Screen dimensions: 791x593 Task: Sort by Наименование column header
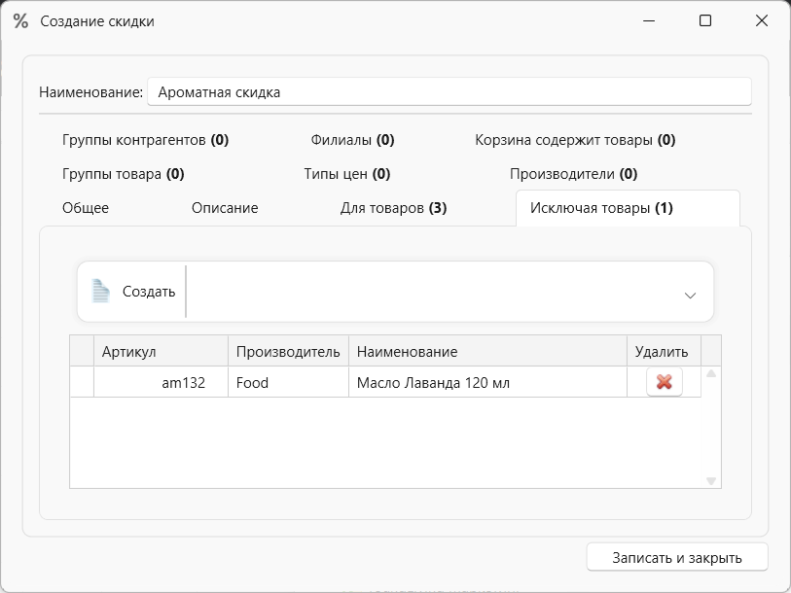[x=487, y=351]
